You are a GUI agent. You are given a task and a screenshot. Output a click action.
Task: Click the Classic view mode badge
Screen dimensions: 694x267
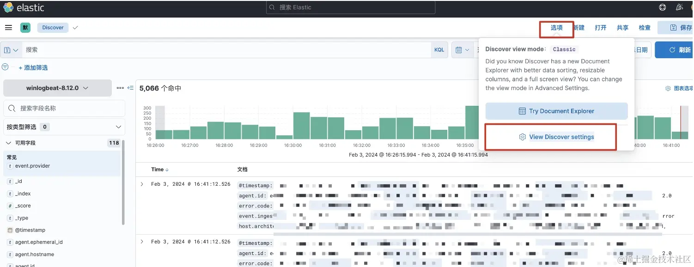click(564, 49)
